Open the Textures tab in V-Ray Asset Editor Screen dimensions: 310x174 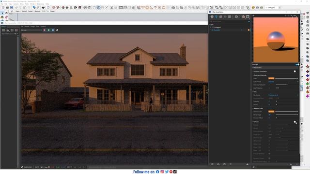coord(229,17)
